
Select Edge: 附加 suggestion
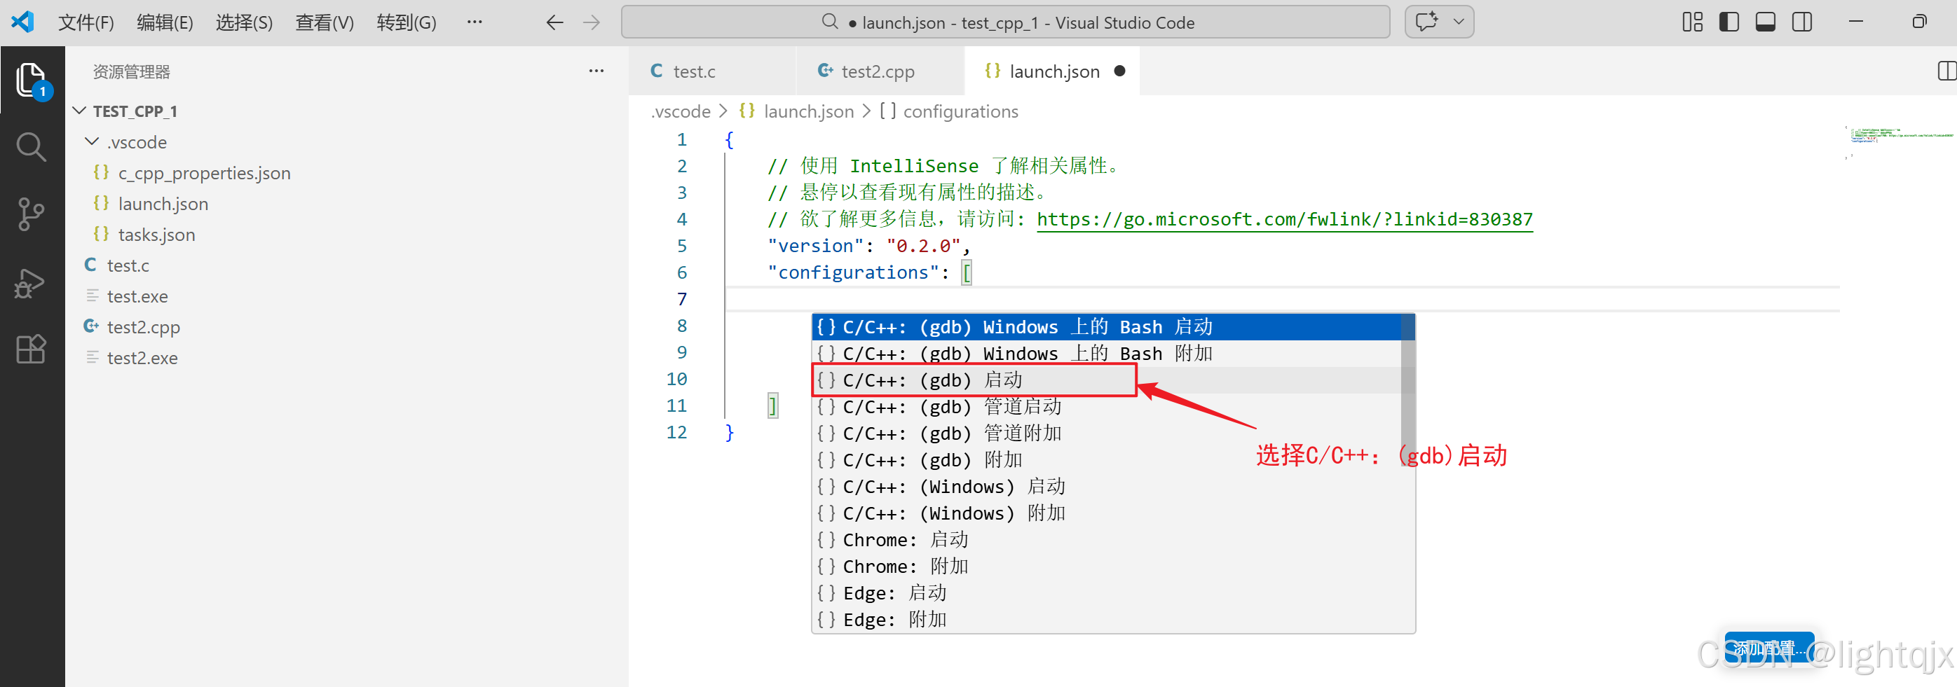click(x=1107, y=620)
